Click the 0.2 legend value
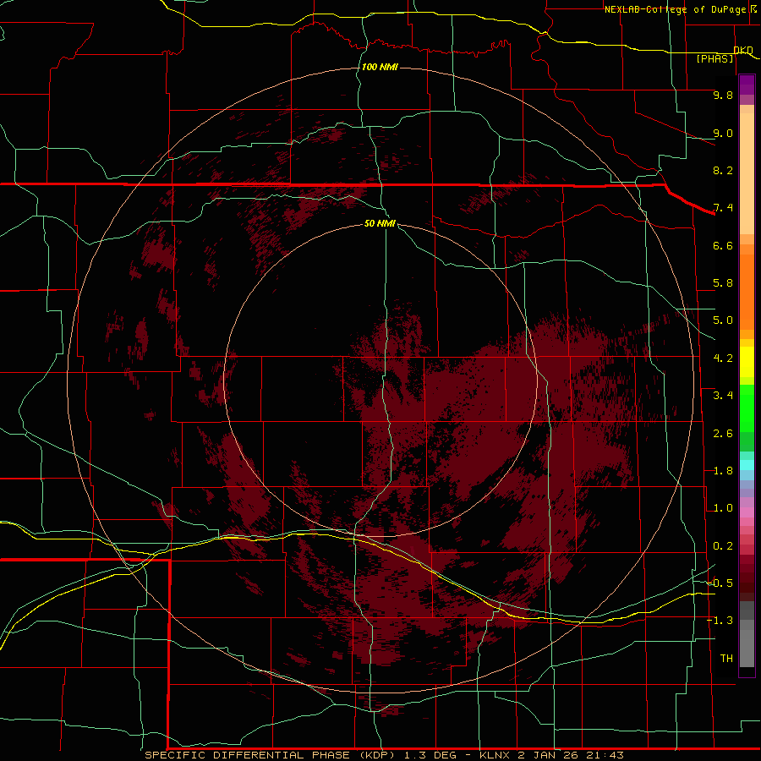The height and width of the screenshot is (761, 761). [723, 546]
